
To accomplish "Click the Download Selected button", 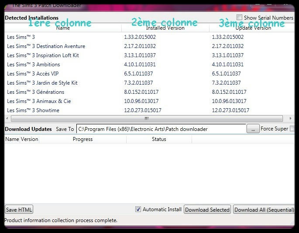I will pos(207,209).
